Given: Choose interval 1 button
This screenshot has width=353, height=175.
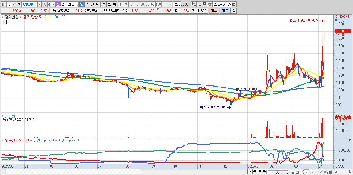Looking at the screenshot, I should (x=120, y=4).
